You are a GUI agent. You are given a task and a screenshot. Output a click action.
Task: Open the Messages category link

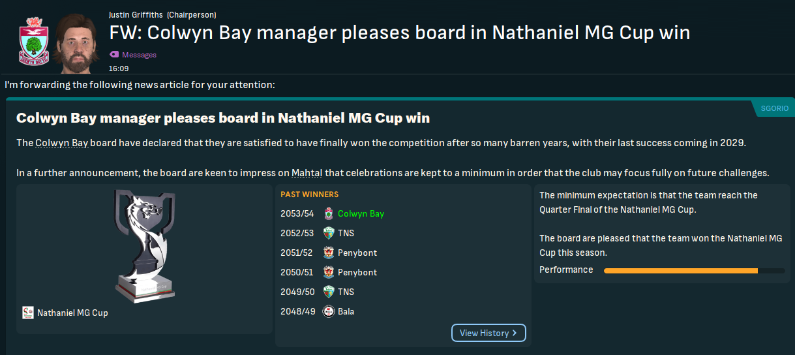point(139,55)
